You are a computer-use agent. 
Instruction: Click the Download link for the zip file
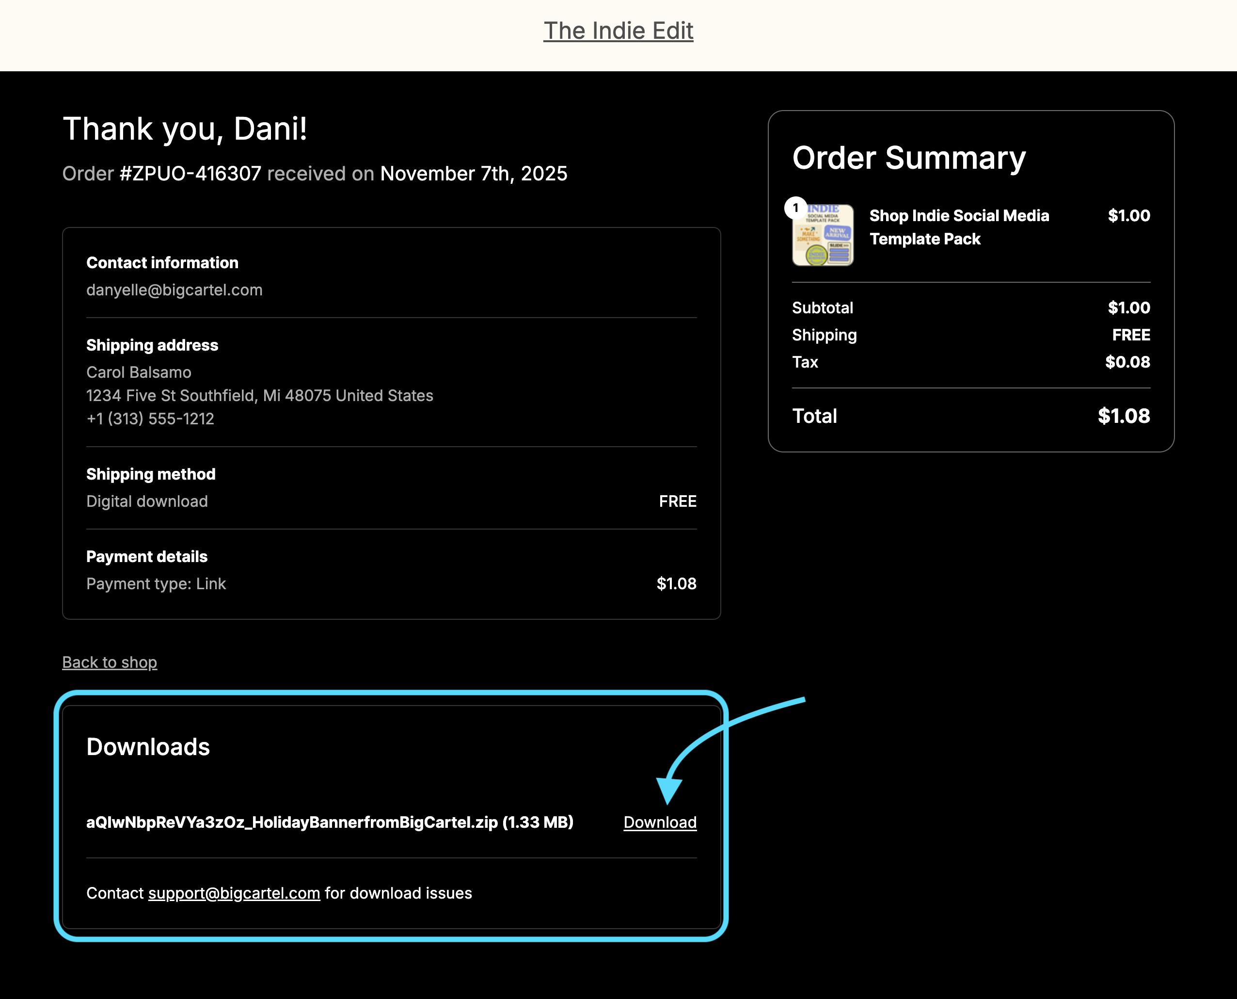[x=660, y=822]
